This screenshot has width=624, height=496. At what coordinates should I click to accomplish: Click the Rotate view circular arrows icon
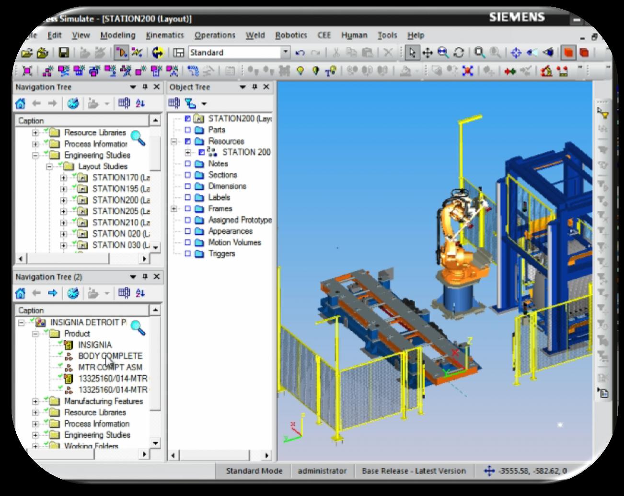coord(459,53)
